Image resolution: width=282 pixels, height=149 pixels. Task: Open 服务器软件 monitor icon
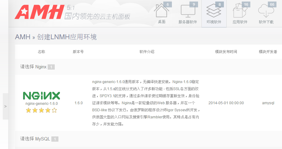pyautogui.click(x=188, y=11)
